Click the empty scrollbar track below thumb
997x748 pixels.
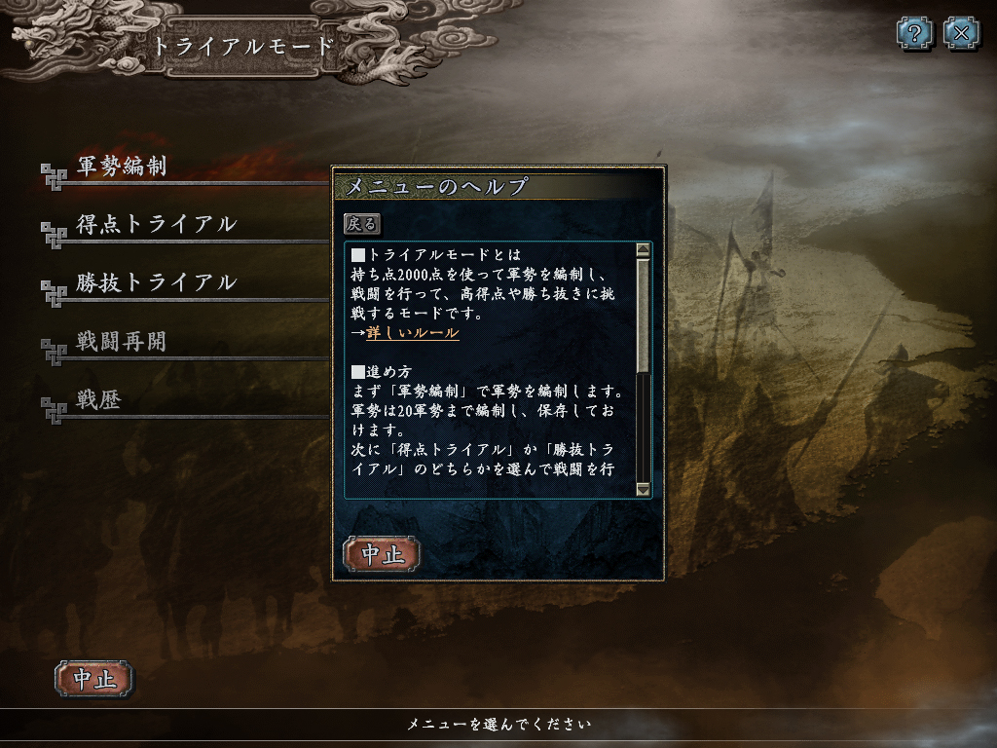click(x=643, y=429)
